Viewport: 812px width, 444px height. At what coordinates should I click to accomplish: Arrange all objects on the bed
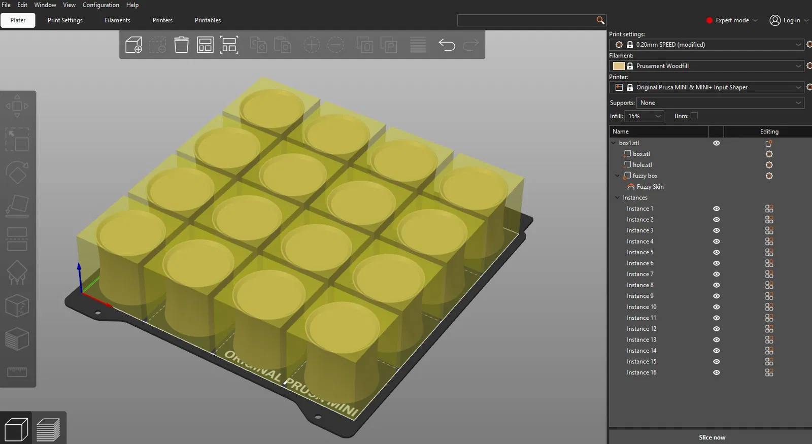click(205, 45)
